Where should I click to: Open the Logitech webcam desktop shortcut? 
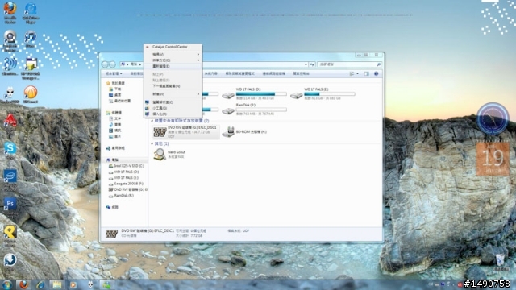pos(10,41)
